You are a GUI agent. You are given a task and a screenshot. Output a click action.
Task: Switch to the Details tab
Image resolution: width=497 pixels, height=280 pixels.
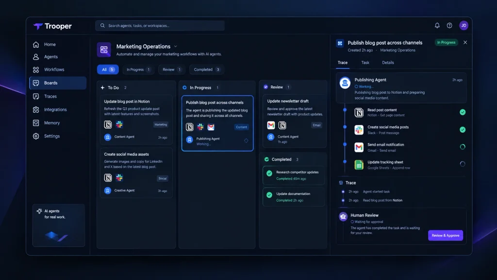[x=388, y=63]
